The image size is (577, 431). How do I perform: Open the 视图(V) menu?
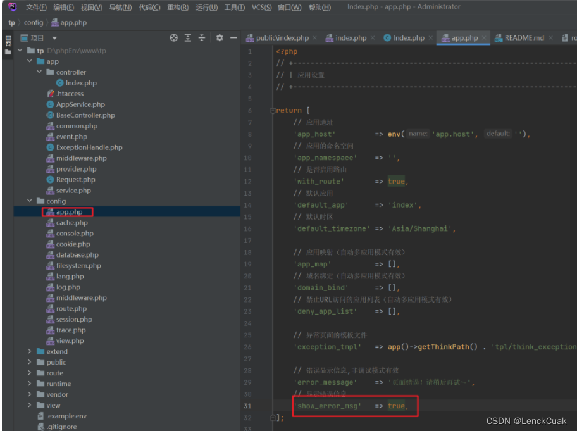(x=91, y=7)
